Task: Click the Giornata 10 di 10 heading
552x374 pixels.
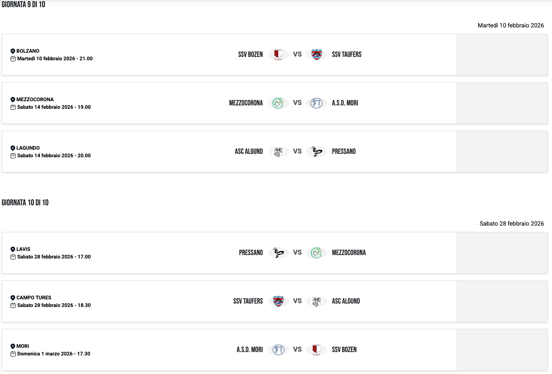Action: point(25,203)
